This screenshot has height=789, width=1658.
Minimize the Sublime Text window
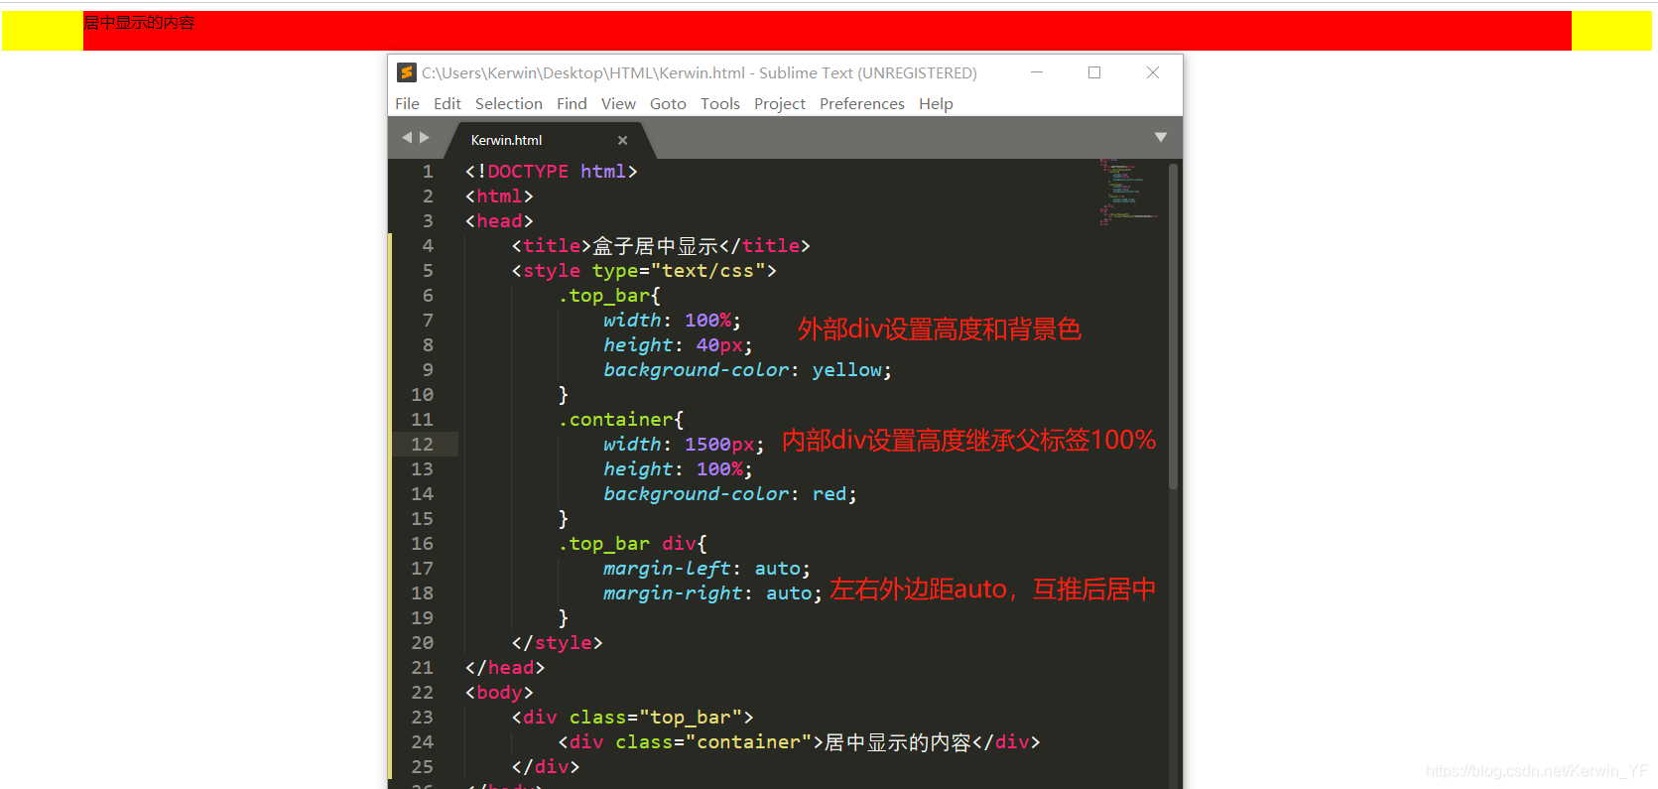[1037, 72]
